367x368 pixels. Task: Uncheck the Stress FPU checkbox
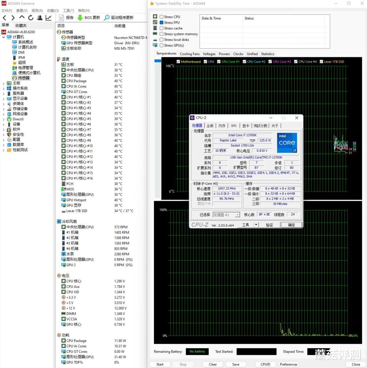pyautogui.click(x=162, y=23)
